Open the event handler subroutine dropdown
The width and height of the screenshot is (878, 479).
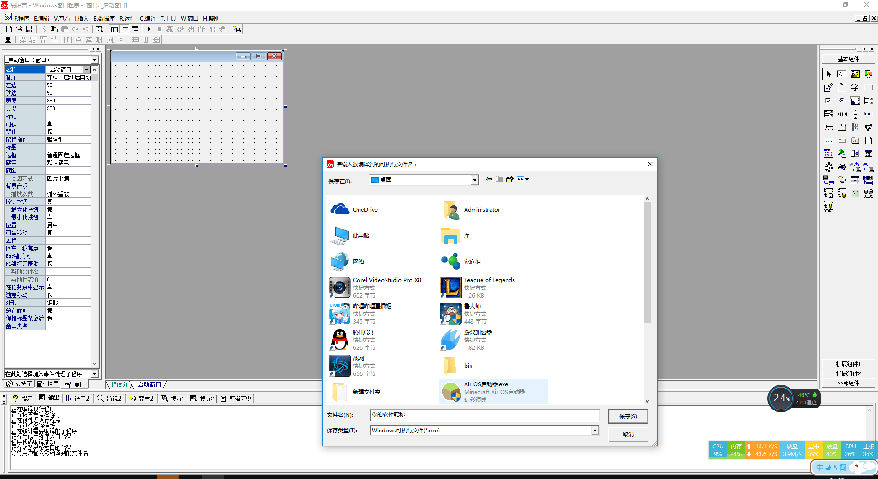95,374
